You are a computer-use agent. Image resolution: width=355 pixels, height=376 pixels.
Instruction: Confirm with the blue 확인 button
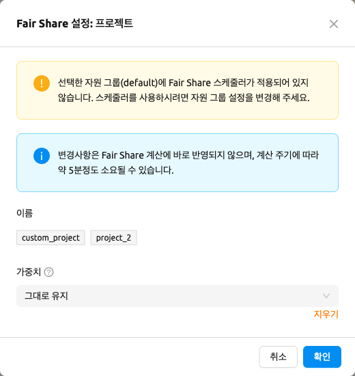pyautogui.click(x=322, y=357)
